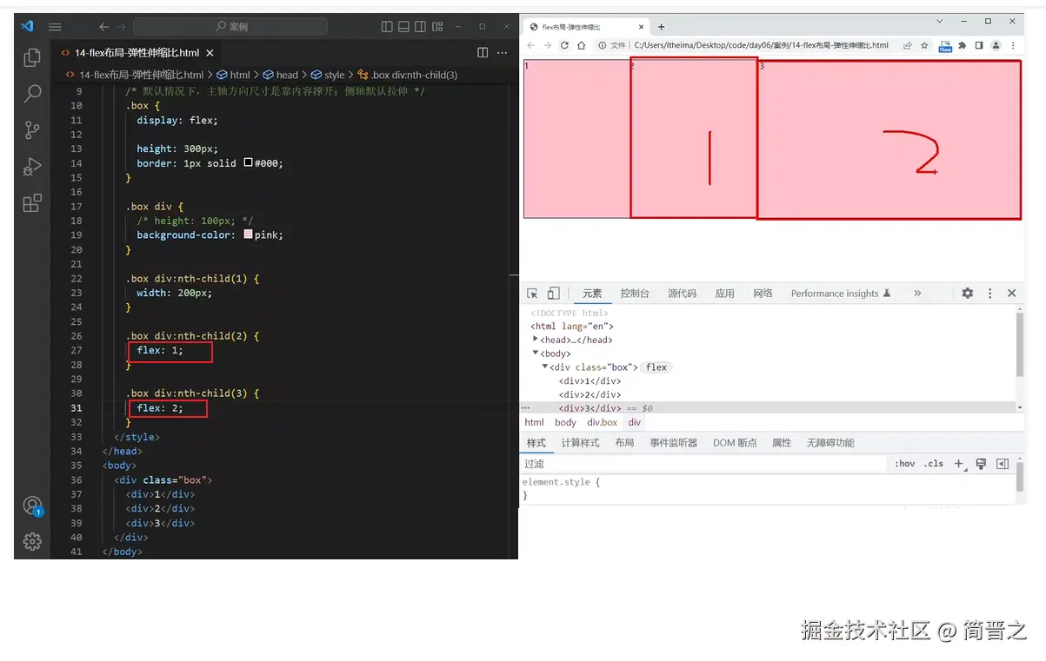Switch to the 控制台 DevTools tab

(x=635, y=293)
